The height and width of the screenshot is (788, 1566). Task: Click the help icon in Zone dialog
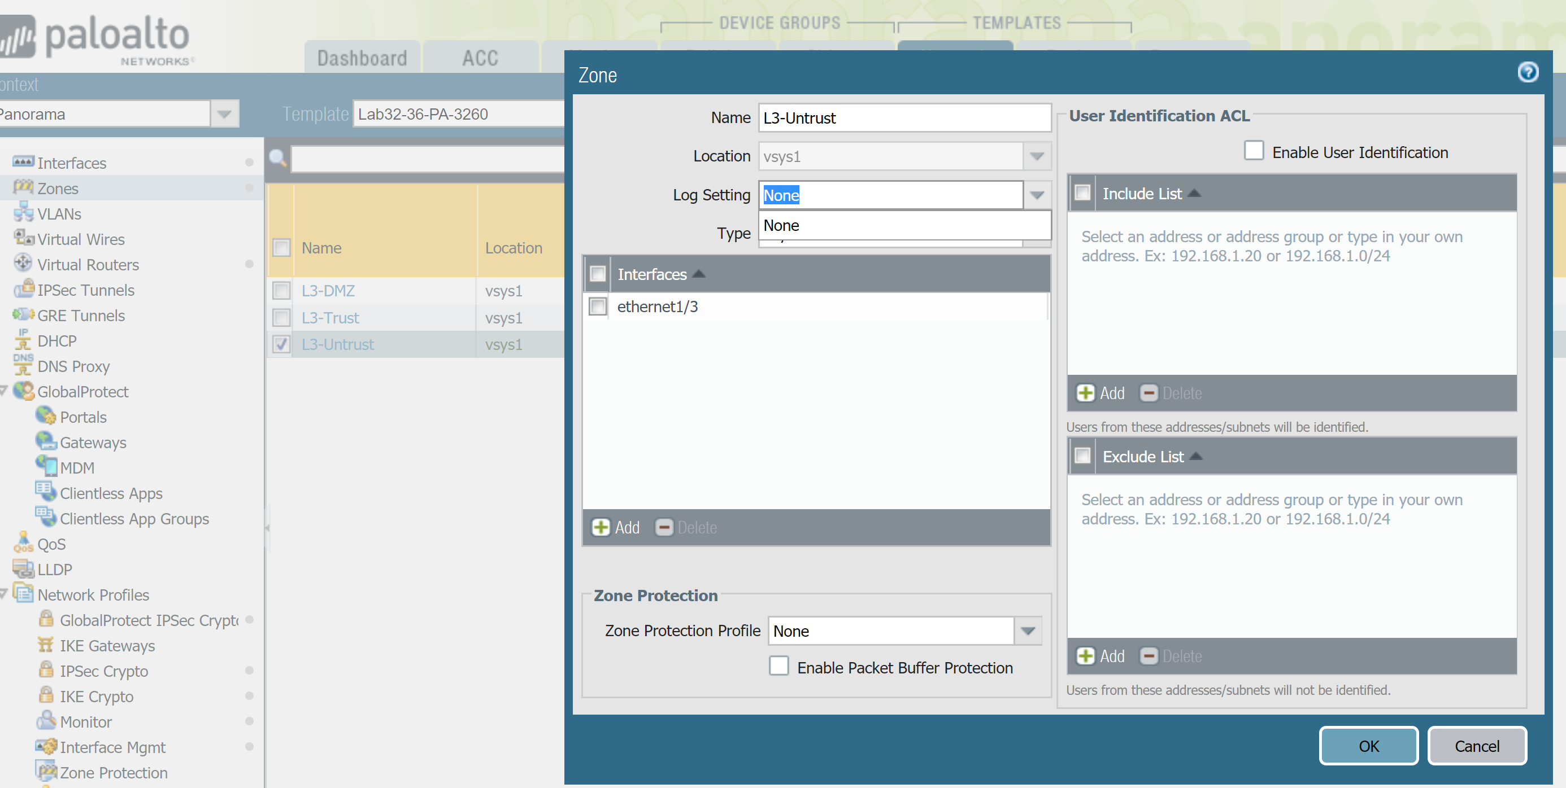(1526, 72)
